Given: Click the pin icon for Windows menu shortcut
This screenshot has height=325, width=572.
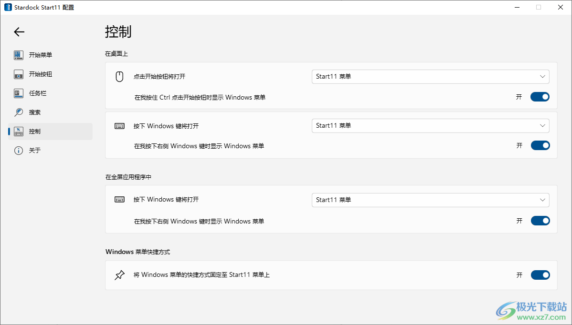Looking at the screenshot, I should pyautogui.click(x=119, y=275).
